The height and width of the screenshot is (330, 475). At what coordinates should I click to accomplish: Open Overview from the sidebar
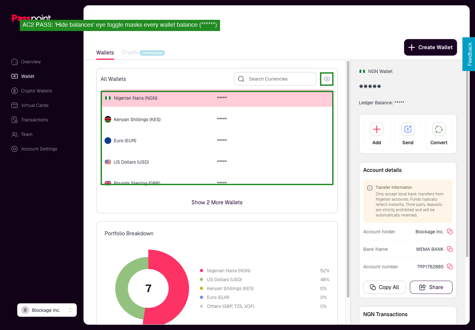[26, 62]
